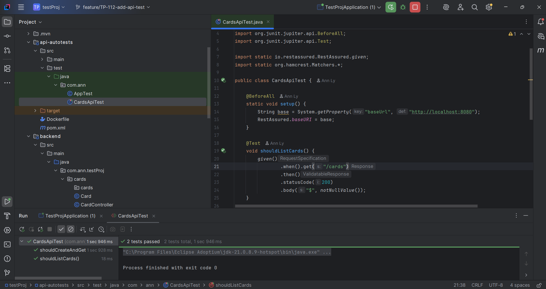Toggle show ignored tests filter

(71, 229)
